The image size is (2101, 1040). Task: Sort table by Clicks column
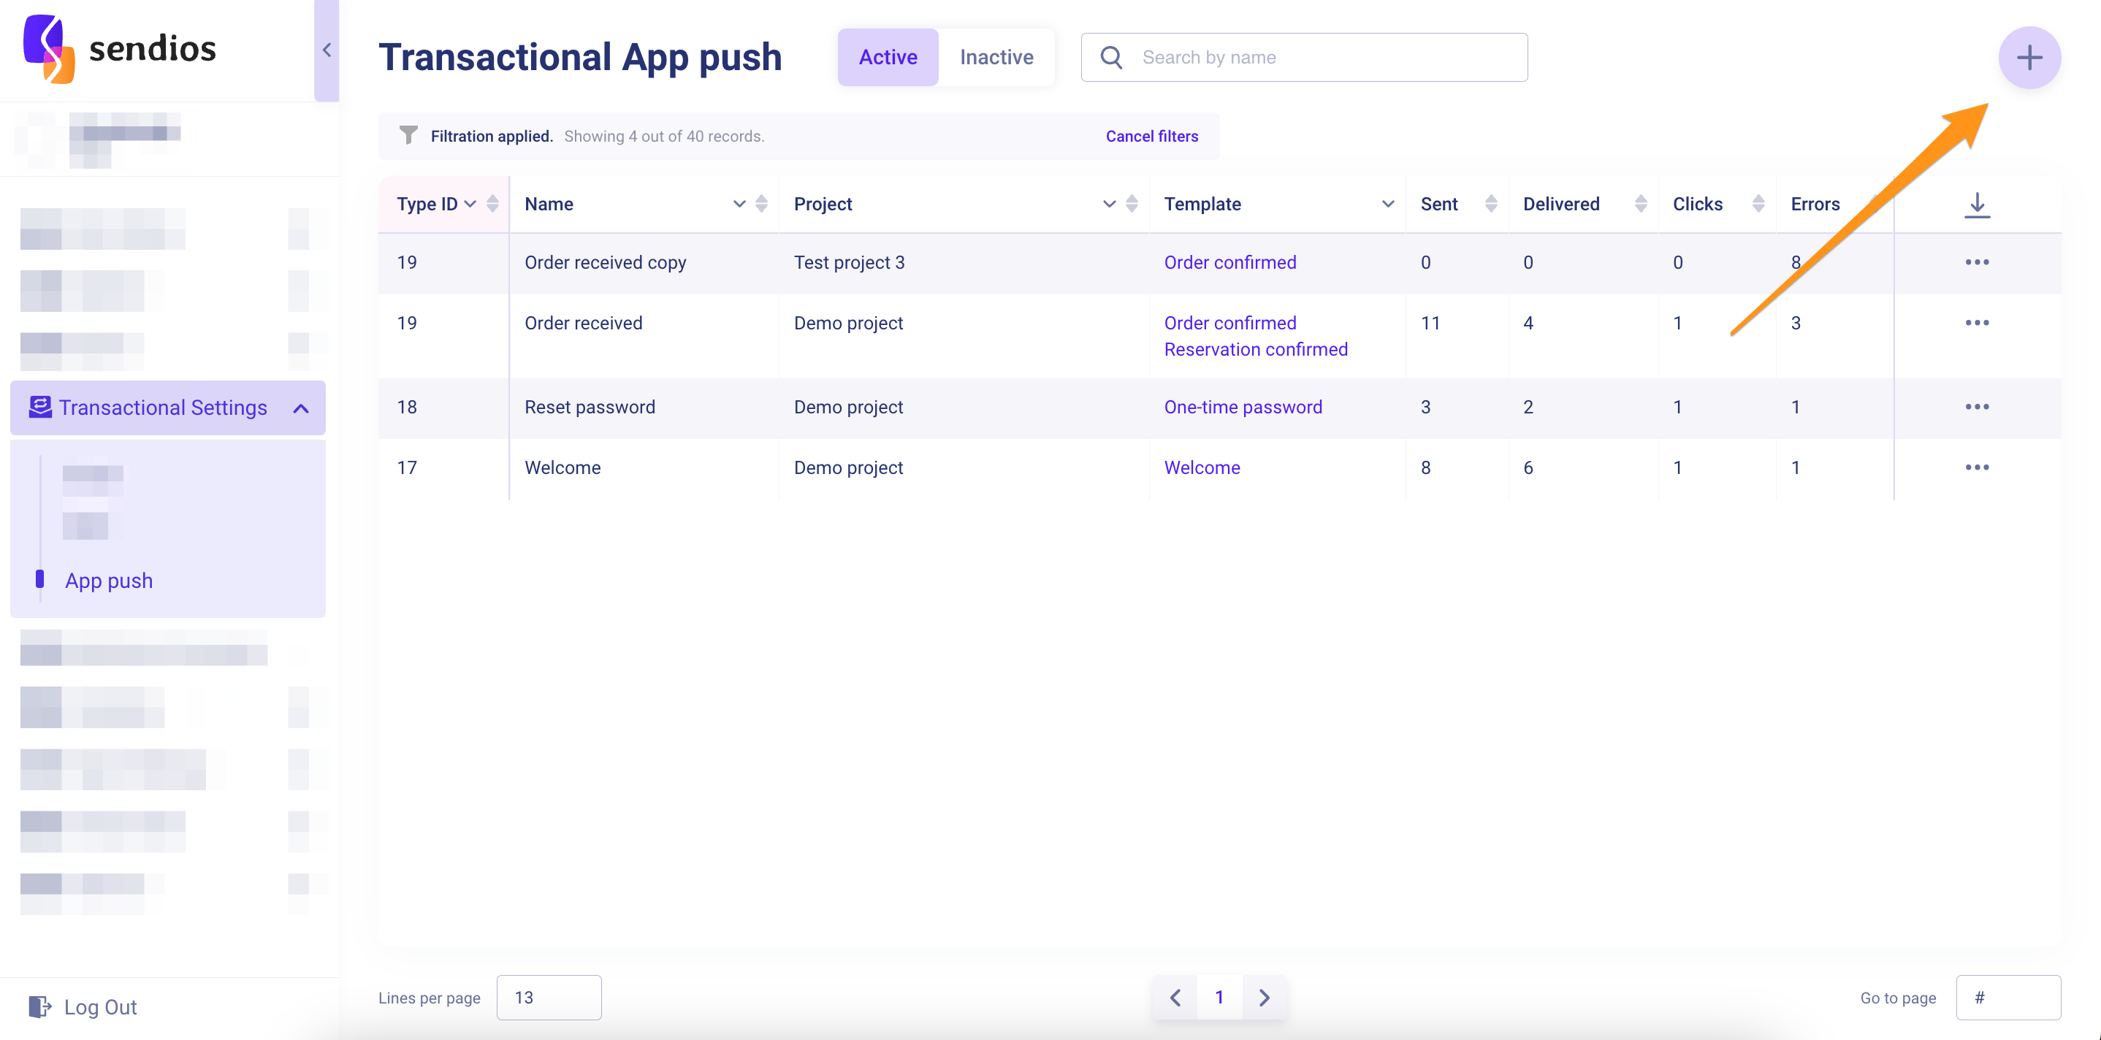[x=1758, y=204]
